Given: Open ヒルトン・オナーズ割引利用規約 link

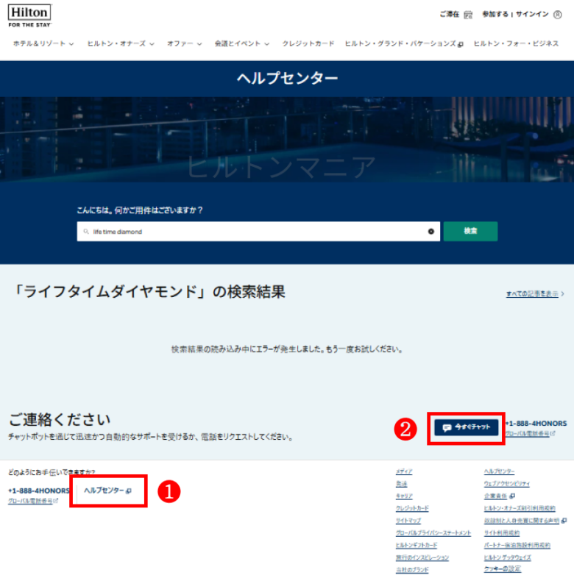Looking at the screenshot, I should pyautogui.click(x=520, y=508).
